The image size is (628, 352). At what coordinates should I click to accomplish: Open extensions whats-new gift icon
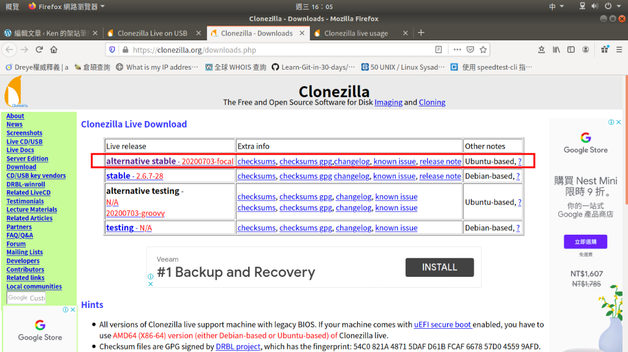605,50
